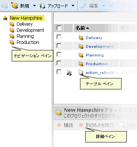Click the アップロード upload icon
Viewport: 137px width, 147px height.
42,6
